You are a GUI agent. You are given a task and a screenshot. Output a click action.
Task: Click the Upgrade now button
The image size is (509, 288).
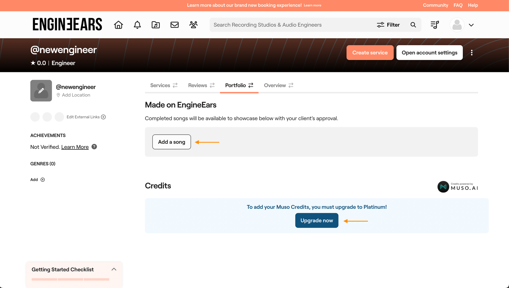click(x=316, y=221)
